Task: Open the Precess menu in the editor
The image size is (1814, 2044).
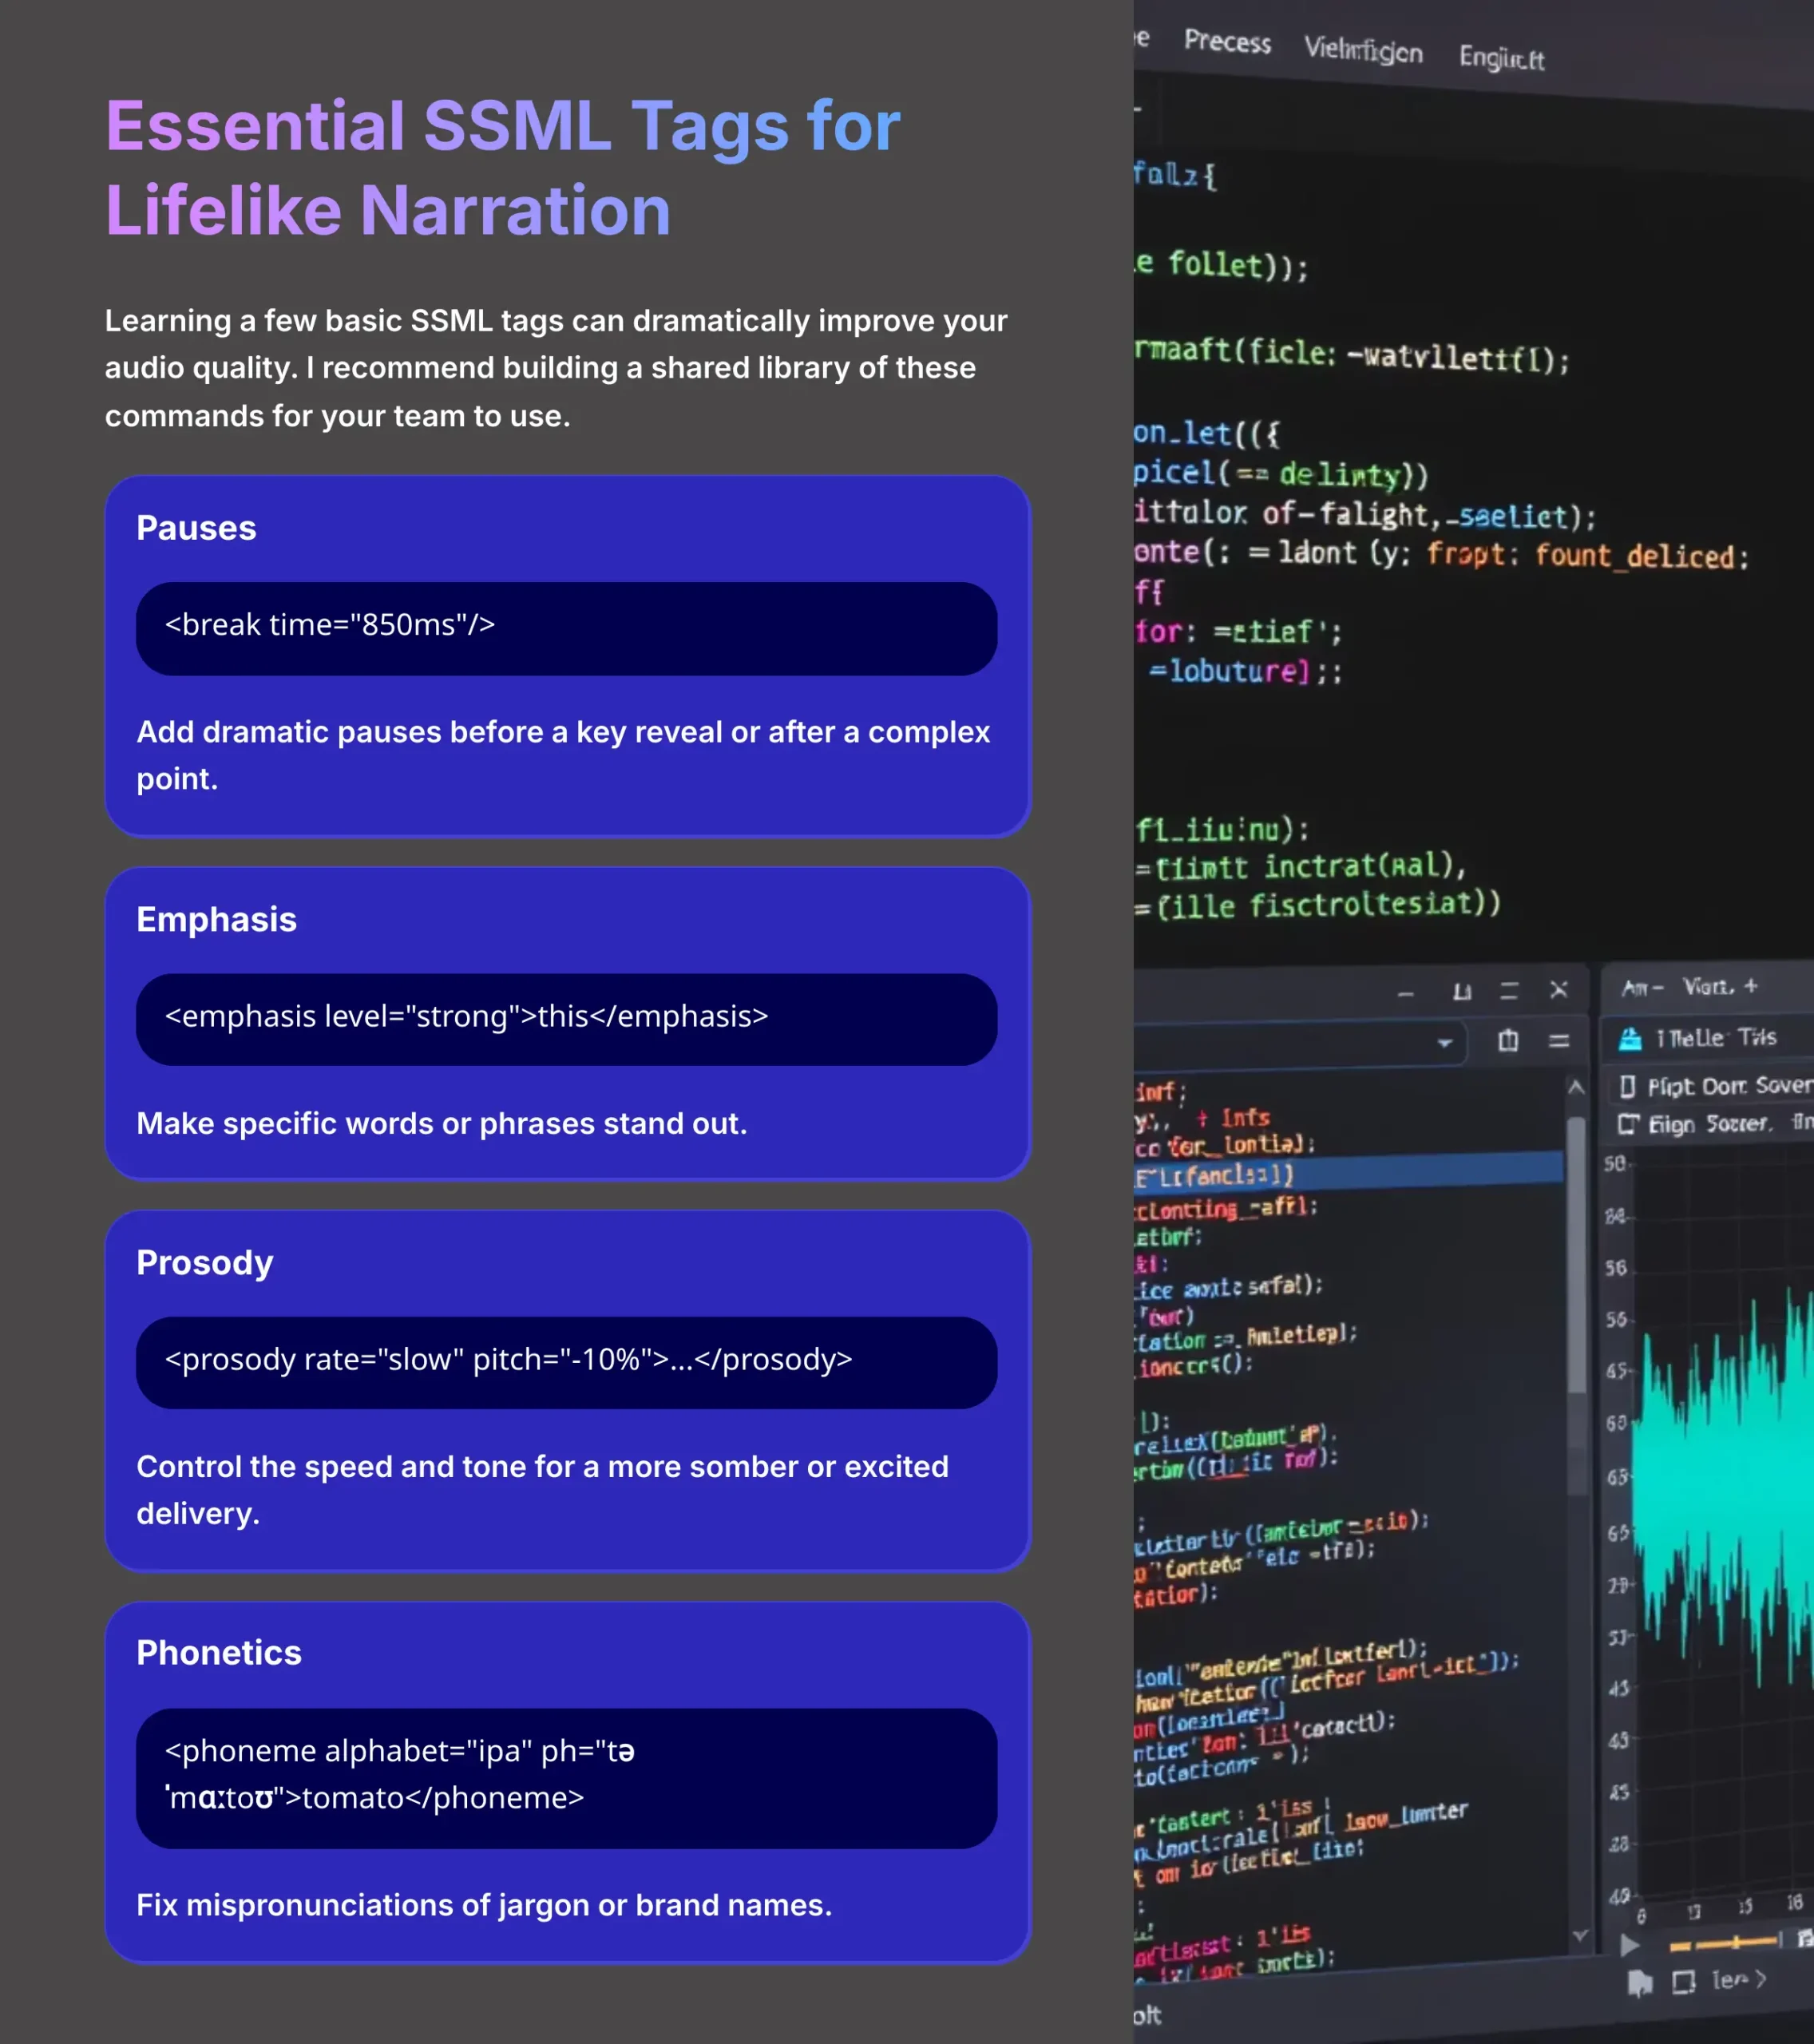Action: 1227,42
